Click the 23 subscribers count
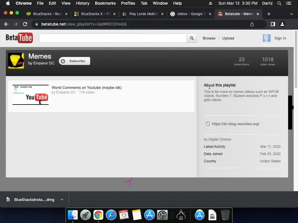Image resolution: width=298 pixels, height=223 pixels. click(242, 61)
